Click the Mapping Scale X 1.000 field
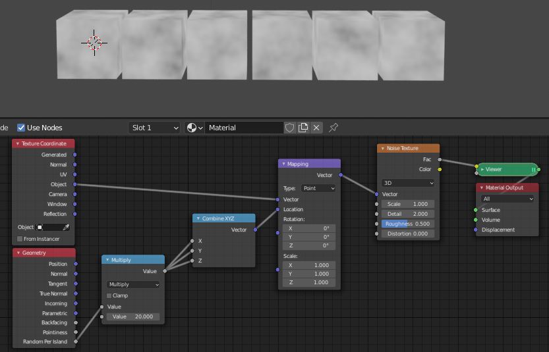This screenshot has height=352, width=549. pos(309,265)
